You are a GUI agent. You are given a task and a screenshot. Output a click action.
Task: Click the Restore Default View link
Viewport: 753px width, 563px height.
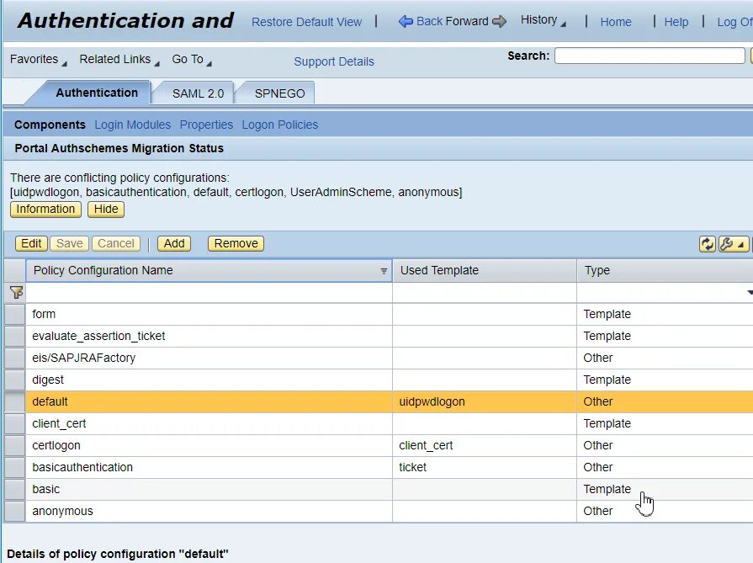[305, 21]
